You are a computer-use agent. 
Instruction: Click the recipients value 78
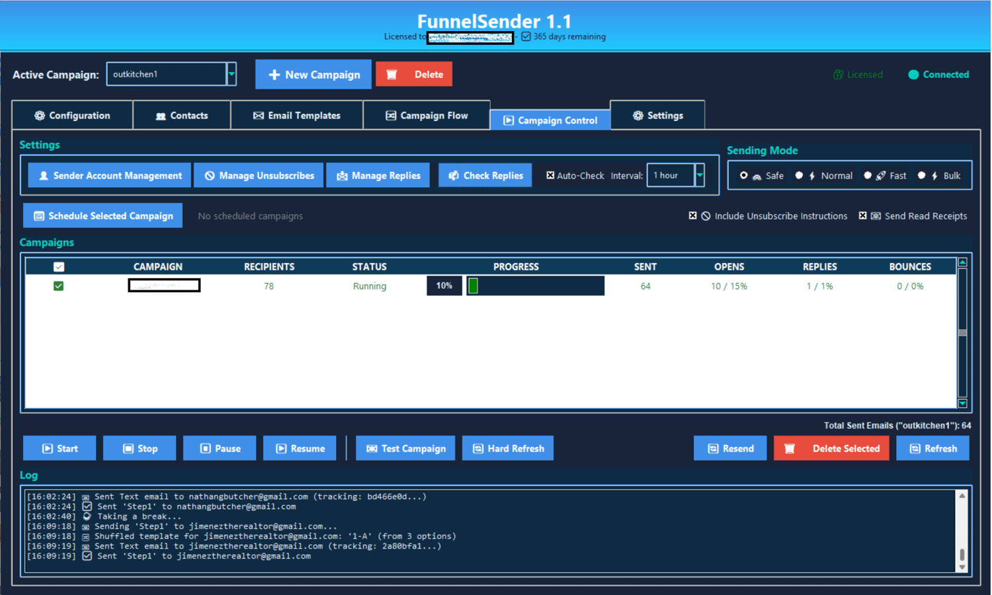click(x=269, y=286)
